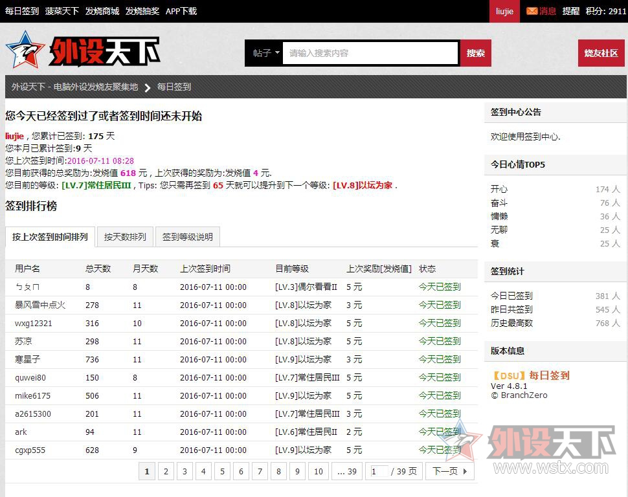Open the 签到等级说明 tab

[x=187, y=236]
